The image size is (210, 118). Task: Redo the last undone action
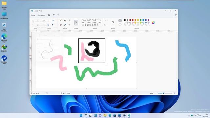tap(58, 15)
